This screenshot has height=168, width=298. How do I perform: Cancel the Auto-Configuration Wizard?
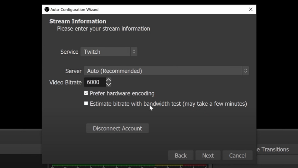click(237, 155)
